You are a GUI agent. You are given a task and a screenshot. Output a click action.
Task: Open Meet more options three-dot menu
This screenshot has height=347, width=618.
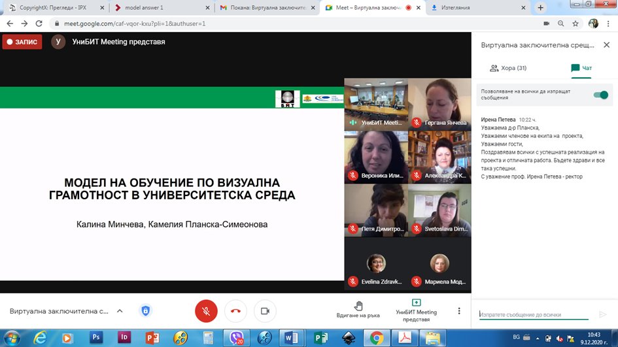[459, 311]
